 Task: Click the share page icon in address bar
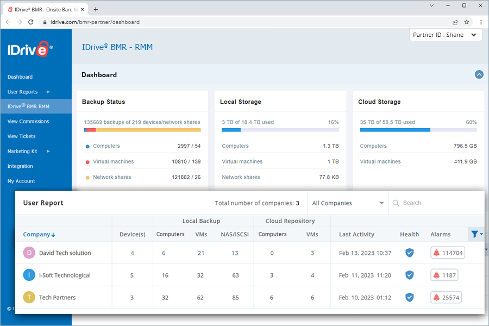pyautogui.click(x=455, y=22)
